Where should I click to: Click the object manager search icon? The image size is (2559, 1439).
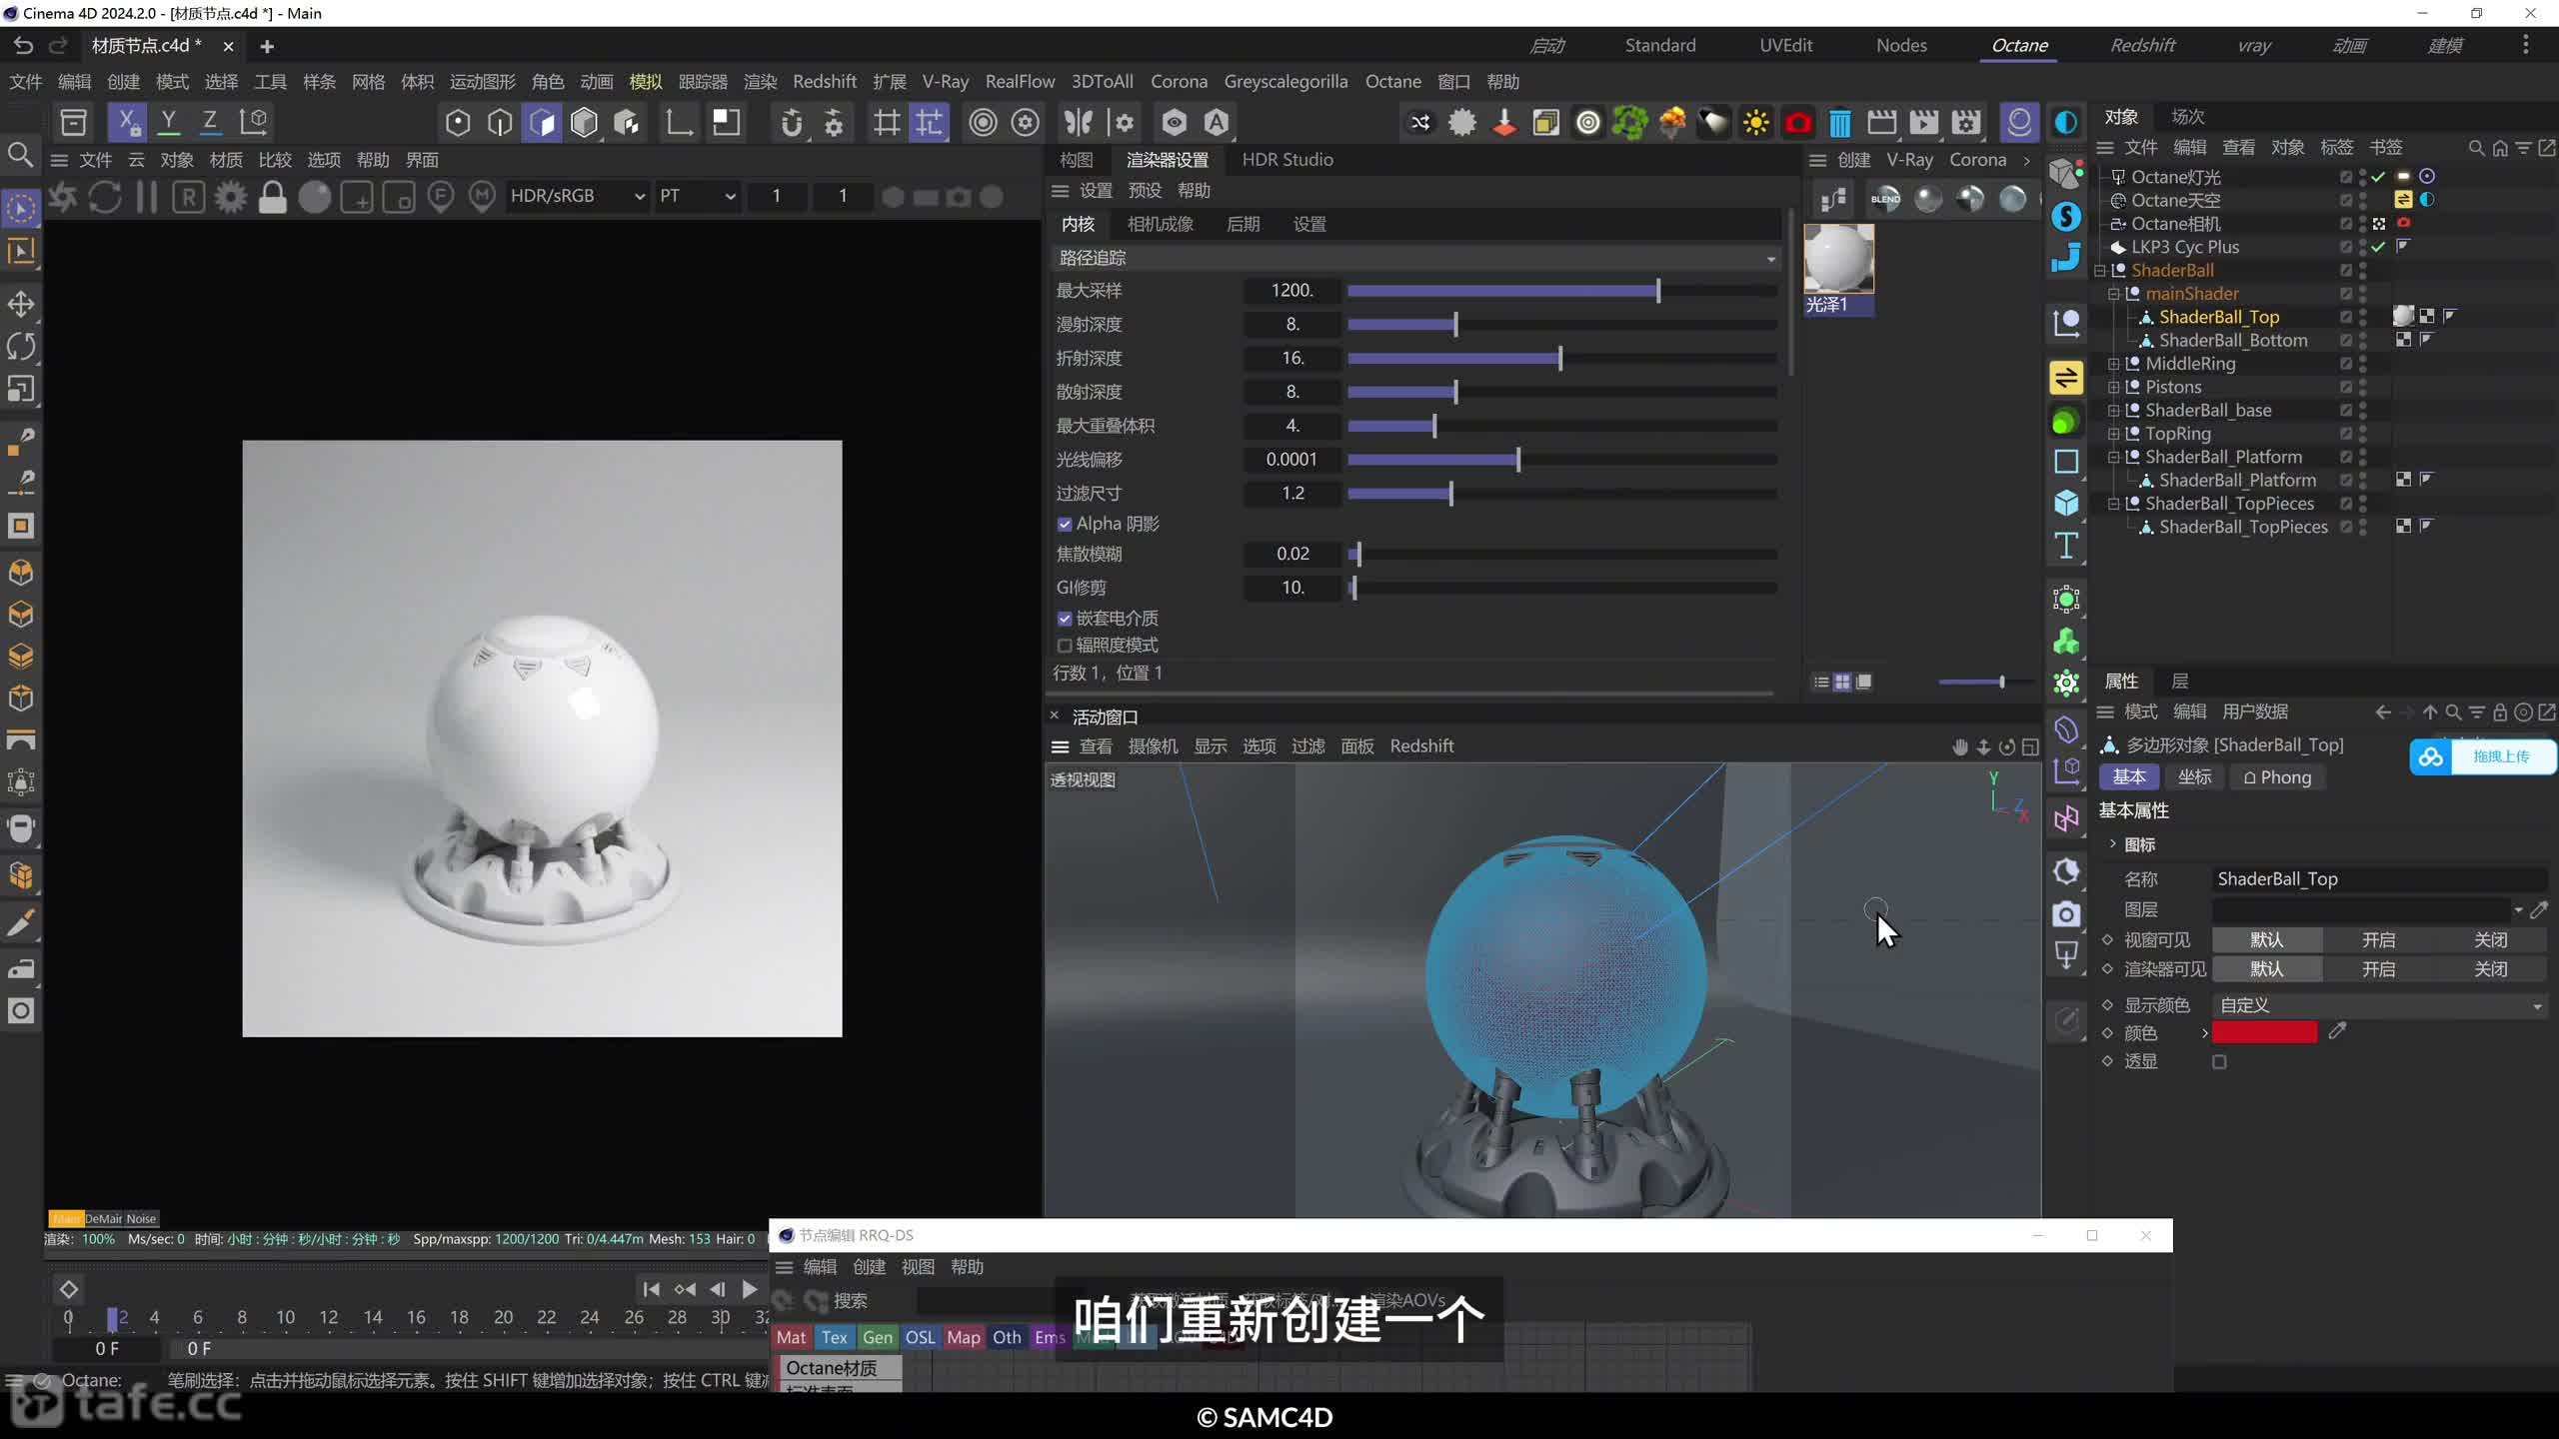[x=2476, y=148]
